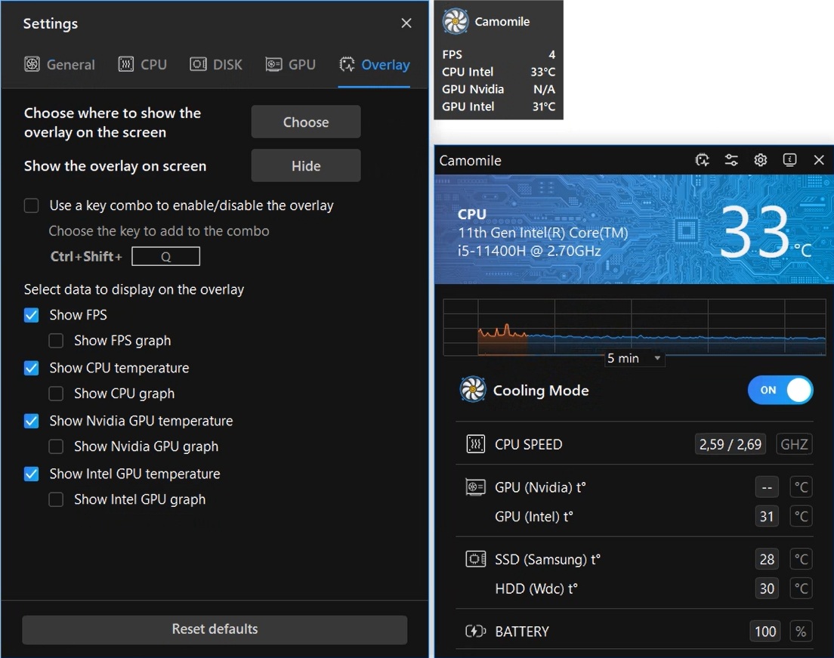Click the SSD disk icon in stats list
This screenshot has height=658, width=834.
pyautogui.click(x=475, y=560)
